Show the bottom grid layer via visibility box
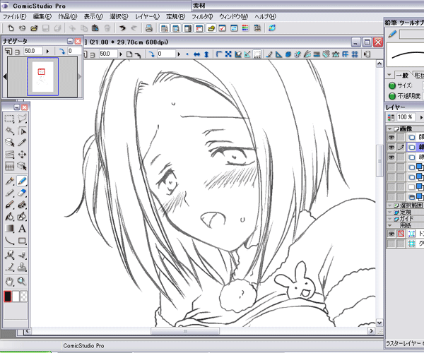The image size is (424, 353). point(391,244)
